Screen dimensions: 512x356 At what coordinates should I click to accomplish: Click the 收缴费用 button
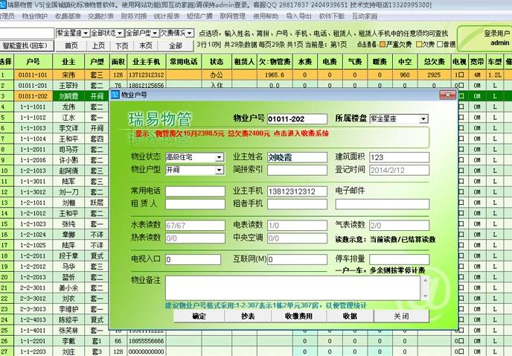click(x=300, y=316)
